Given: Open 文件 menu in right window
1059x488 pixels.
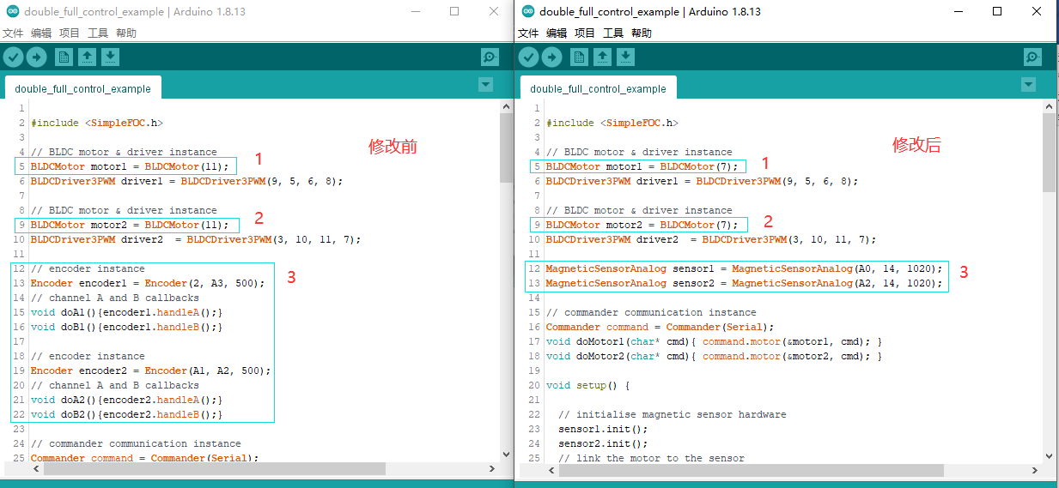Looking at the screenshot, I should click(x=528, y=33).
